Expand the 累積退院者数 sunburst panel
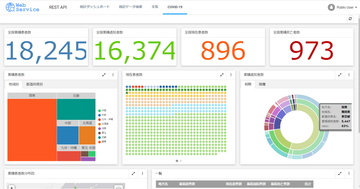Image resolution: width=360 pixels, height=189 pixels. (340, 75)
